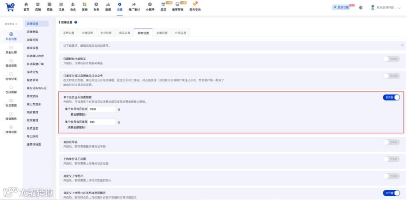Select 短信记录 in the left sidebar

[x=11, y=76]
